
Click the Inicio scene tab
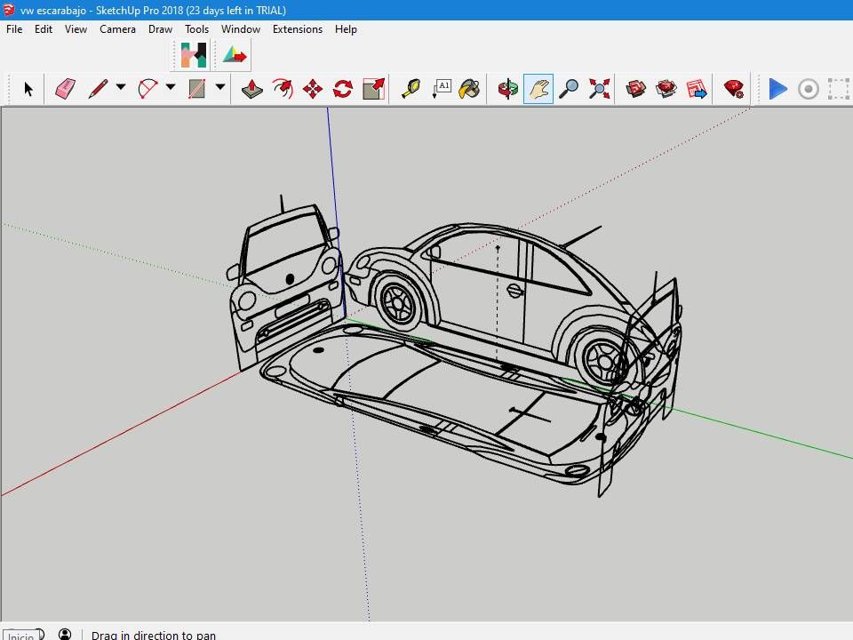(x=21, y=635)
